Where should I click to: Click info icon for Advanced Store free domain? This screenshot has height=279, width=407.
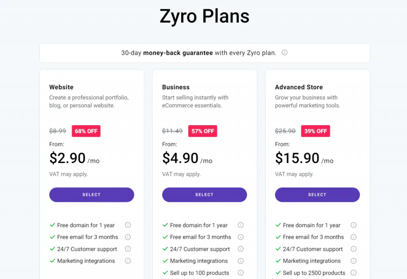tap(353, 225)
